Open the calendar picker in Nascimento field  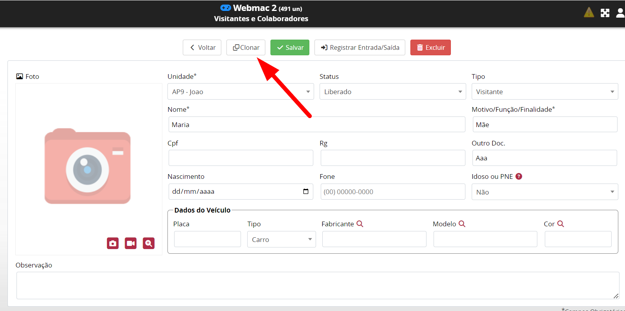pyautogui.click(x=306, y=191)
